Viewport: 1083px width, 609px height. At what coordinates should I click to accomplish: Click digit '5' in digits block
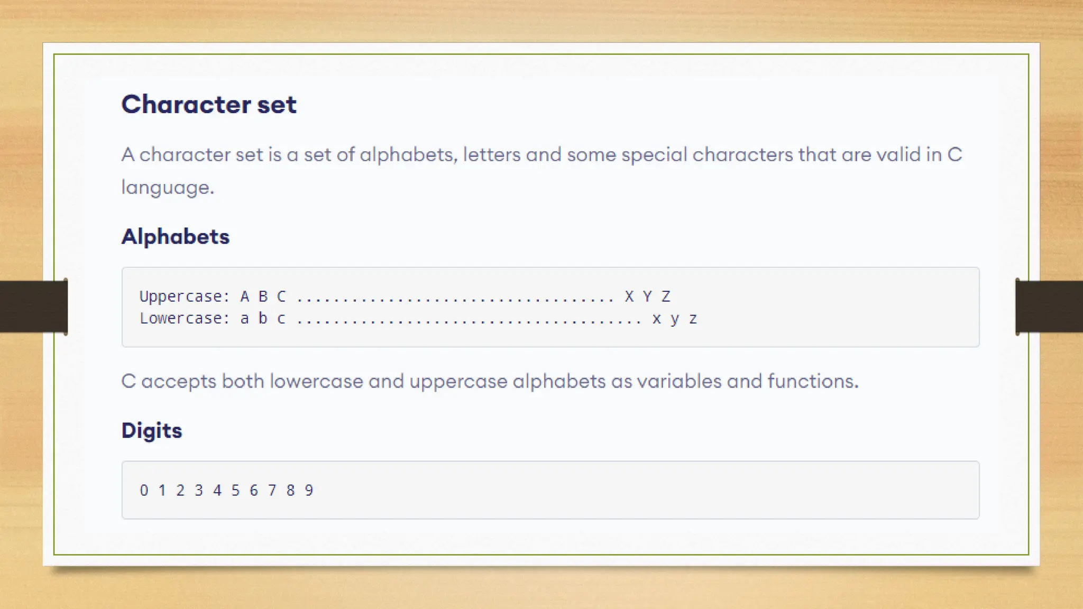pyautogui.click(x=235, y=491)
